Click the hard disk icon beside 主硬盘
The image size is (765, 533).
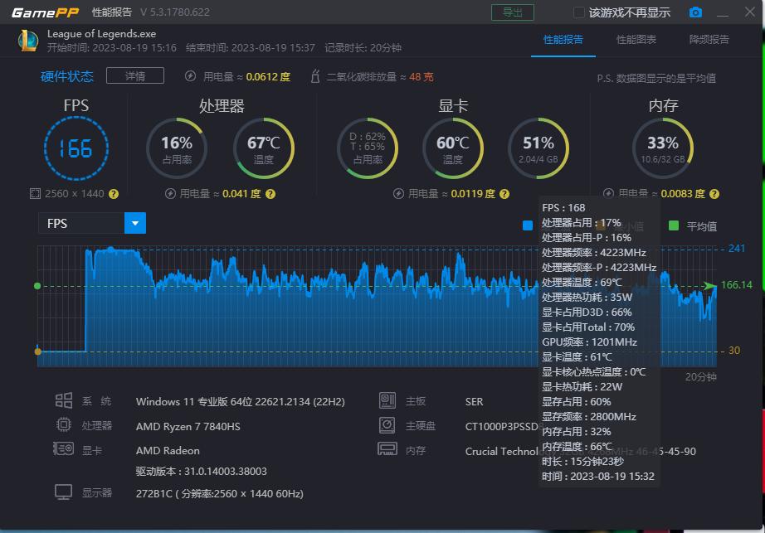pos(387,425)
